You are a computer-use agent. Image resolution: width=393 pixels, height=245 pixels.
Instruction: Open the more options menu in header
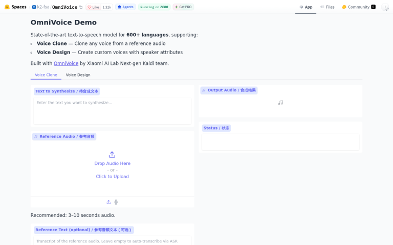385,7
